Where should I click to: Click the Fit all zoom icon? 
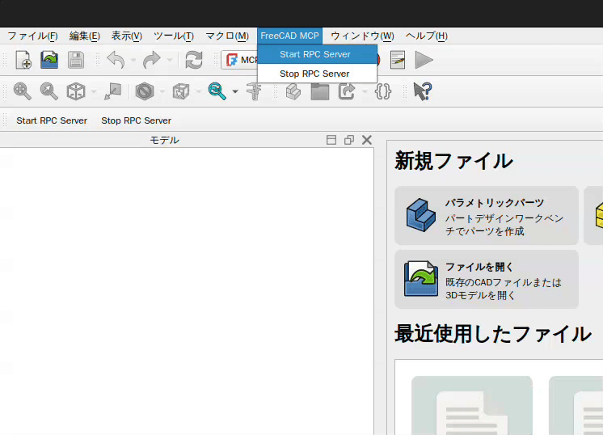pos(23,91)
